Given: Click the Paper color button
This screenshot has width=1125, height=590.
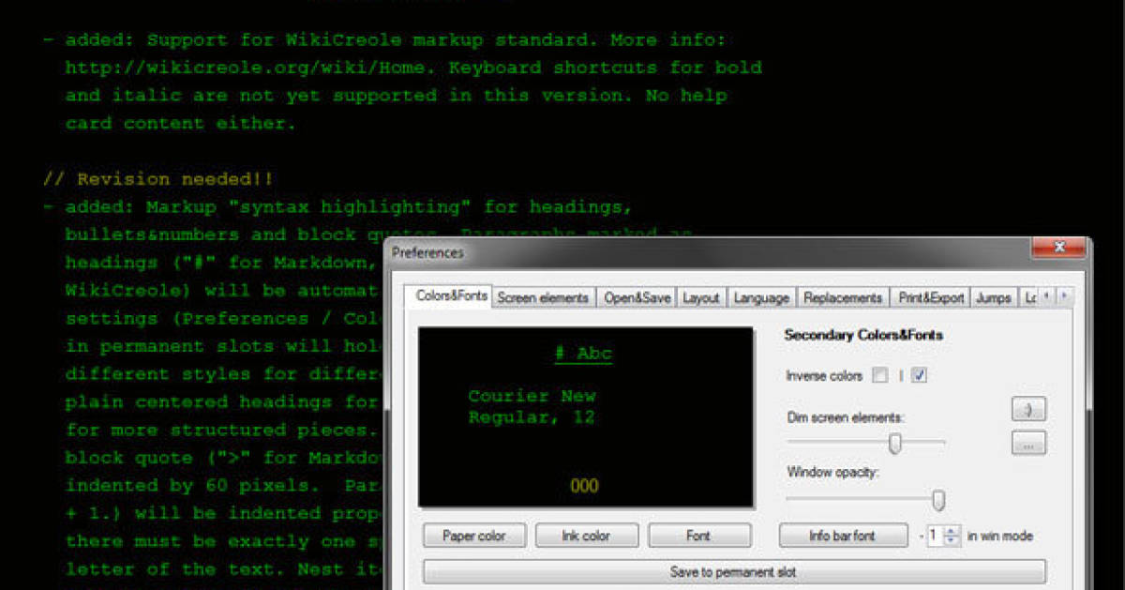Looking at the screenshot, I should tap(474, 535).
